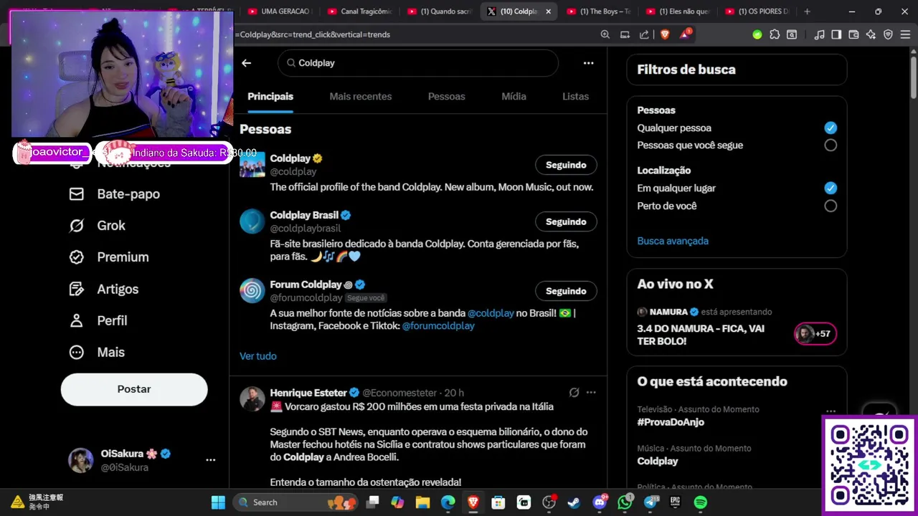This screenshot has height=516, width=918.
Task: Open Premium in the sidebar
Action: point(109,257)
